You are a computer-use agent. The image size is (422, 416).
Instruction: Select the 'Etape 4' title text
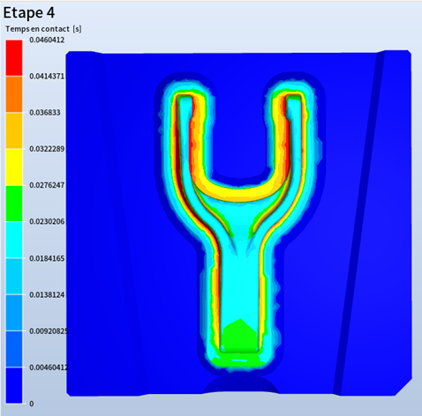tap(29, 13)
